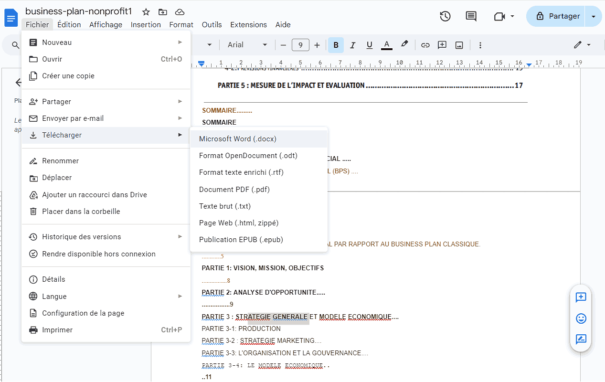Toggle Underline formatting

[x=369, y=45]
